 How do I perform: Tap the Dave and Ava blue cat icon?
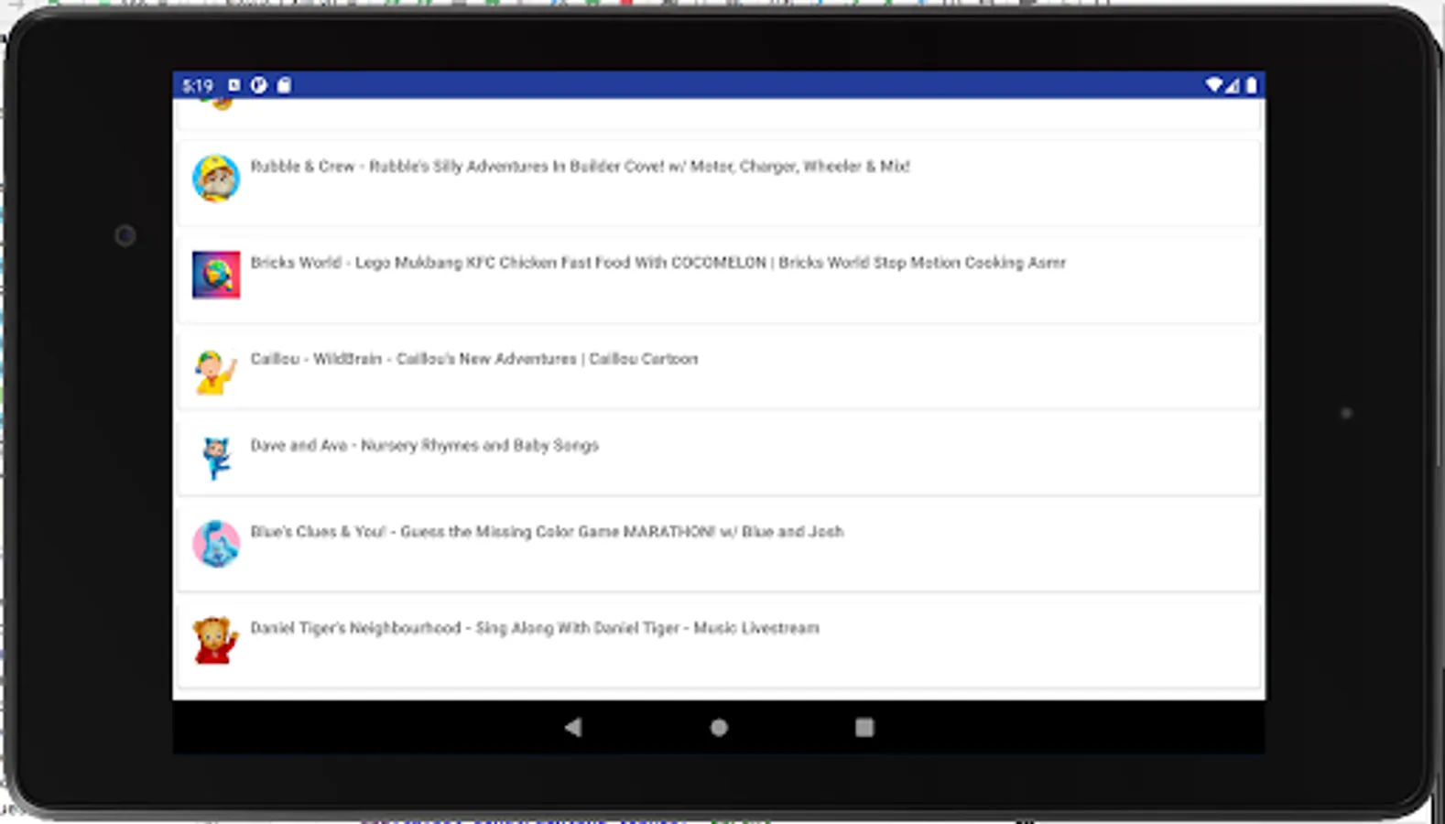(x=216, y=458)
